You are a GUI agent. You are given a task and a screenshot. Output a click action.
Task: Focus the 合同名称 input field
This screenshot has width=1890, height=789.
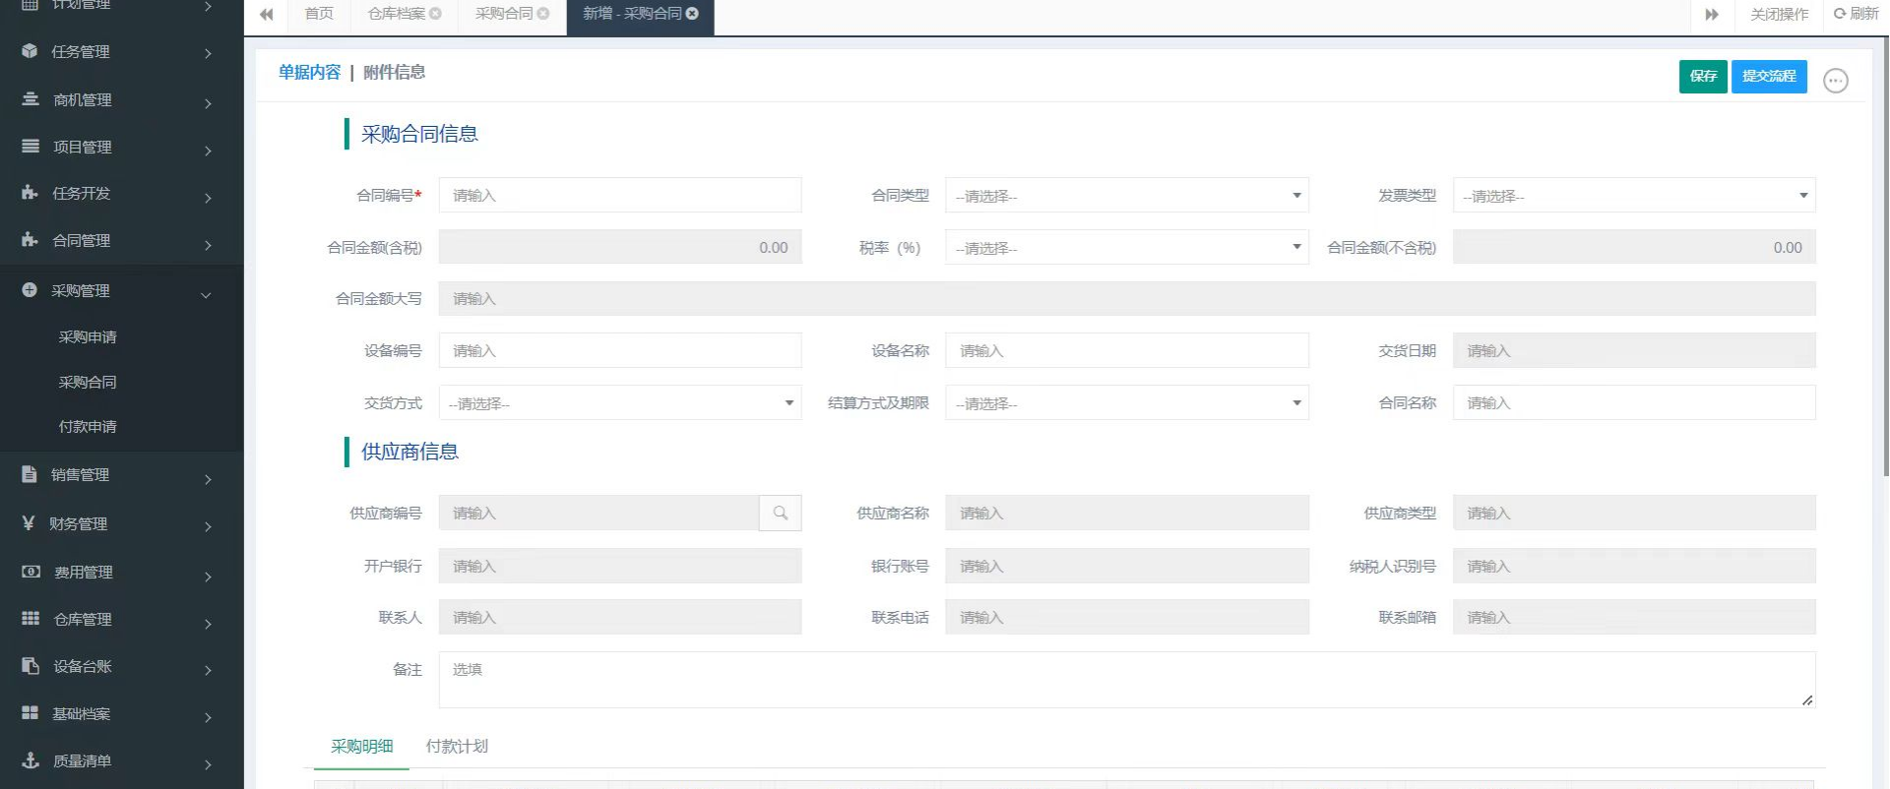point(1634,402)
